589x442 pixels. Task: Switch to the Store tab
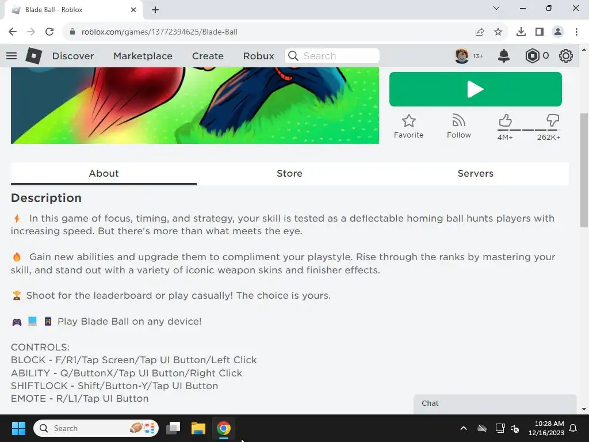pyautogui.click(x=290, y=174)
